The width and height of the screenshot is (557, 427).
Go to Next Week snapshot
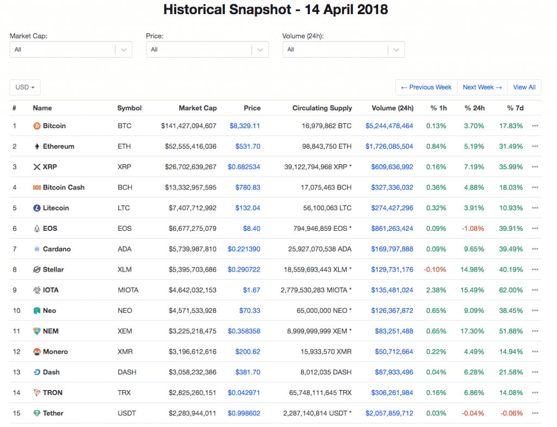coord(482,87)
